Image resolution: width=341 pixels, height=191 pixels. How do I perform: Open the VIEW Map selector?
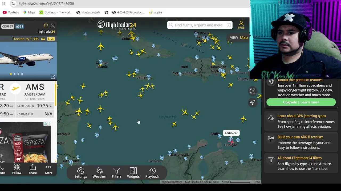click(239, 37)
